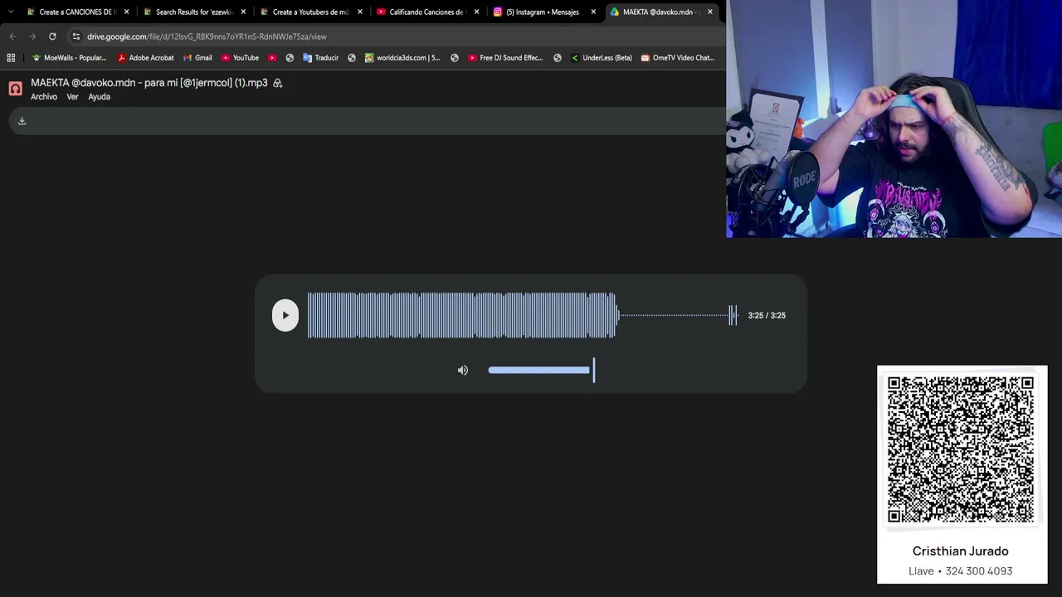Close the MAEKTA Drive tab
Viewport: 1062px width, 597px height.
[x=710, y=12]
